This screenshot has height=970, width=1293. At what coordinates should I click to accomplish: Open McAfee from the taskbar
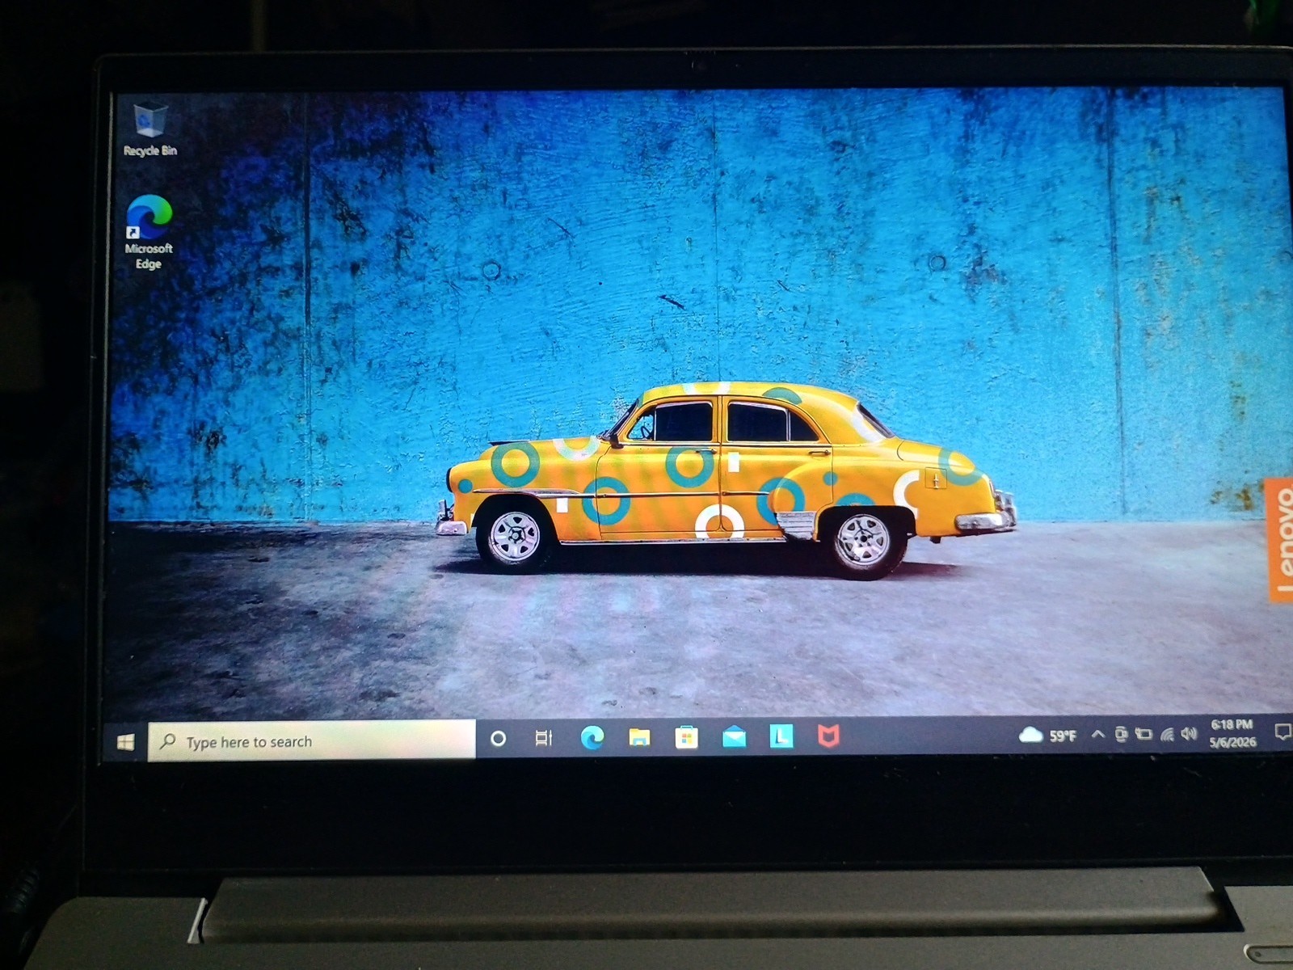point(828,736)
